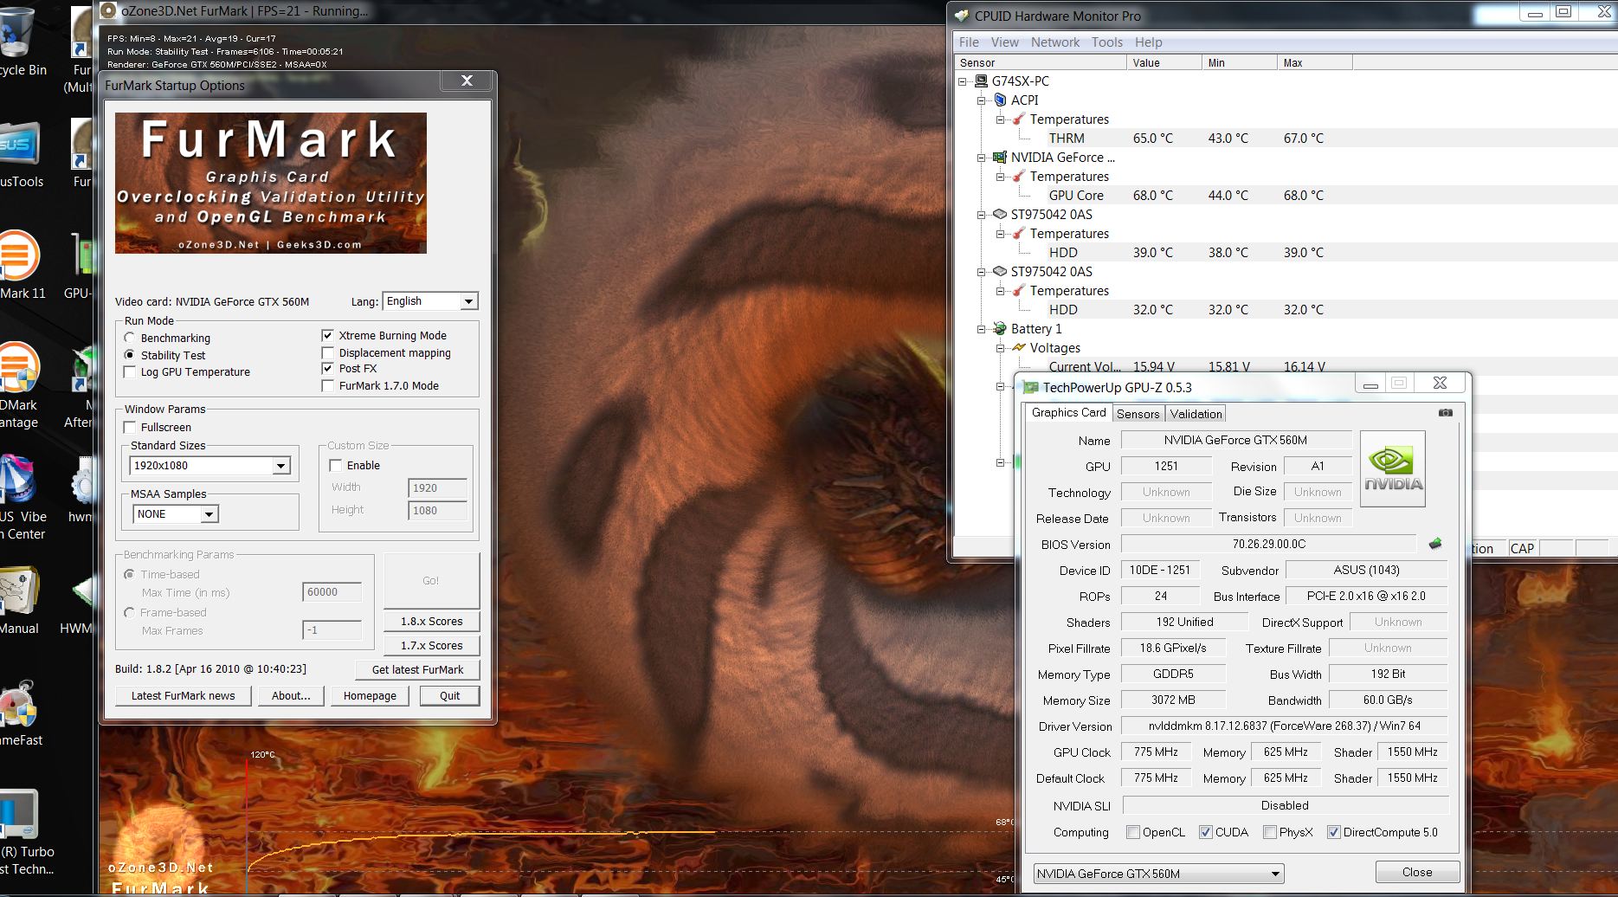Select the Voltages lightning icon
The width and height of the screenshot is (1618, 897).
coord(1019,348)
